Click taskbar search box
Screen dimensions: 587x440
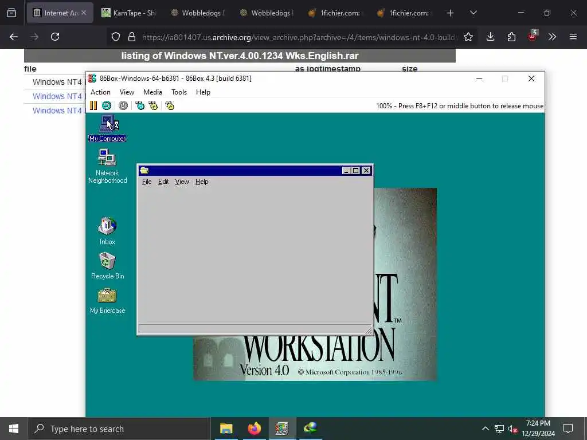click(x=119, y=429)
